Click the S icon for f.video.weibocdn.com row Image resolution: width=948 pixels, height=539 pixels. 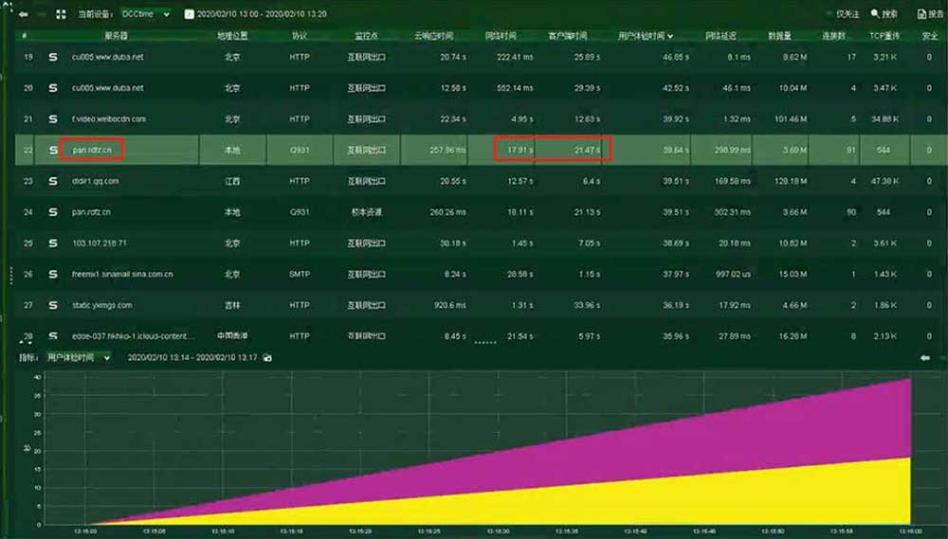[53, 119]
